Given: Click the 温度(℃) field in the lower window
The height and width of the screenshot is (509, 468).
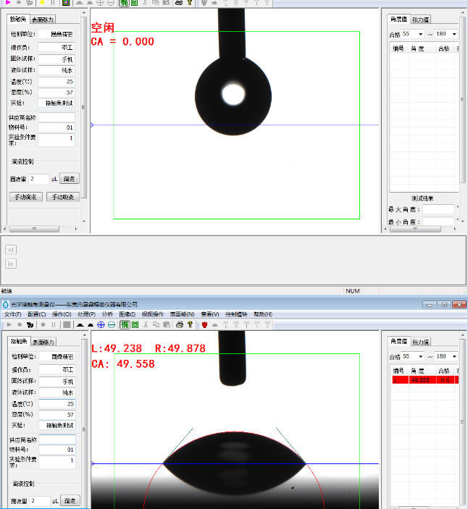Looking at the screenshot, I should pyautogui.click(x=57, y=404).
